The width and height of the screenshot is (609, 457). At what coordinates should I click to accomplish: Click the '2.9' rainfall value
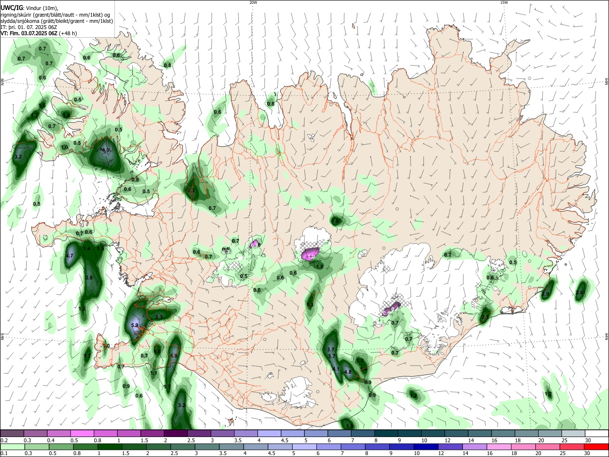pyautogui.click(x=545, y=294)
